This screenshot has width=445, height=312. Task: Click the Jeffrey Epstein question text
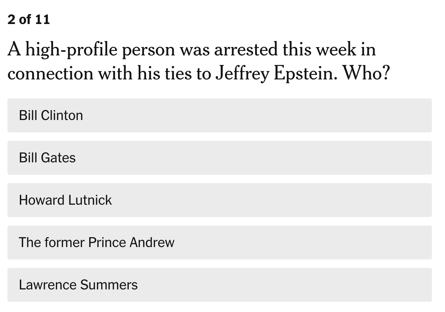point(198,61)
